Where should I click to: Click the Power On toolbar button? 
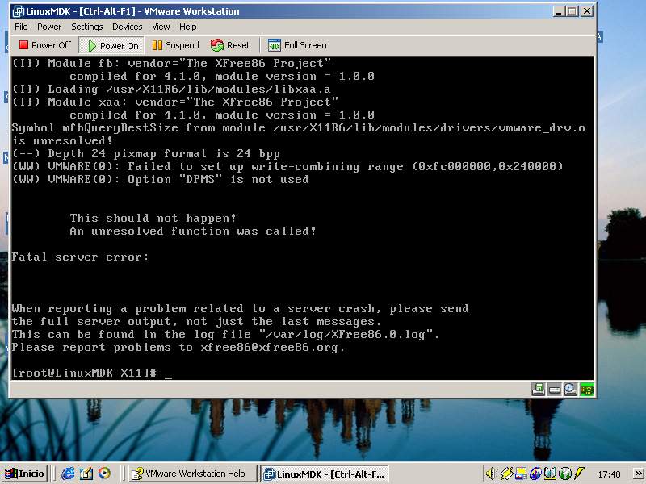[112, 46]
